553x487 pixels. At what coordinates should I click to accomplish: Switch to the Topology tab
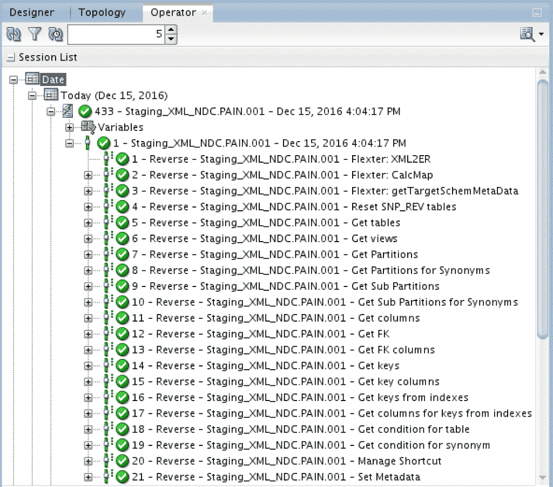coord(102,12)
